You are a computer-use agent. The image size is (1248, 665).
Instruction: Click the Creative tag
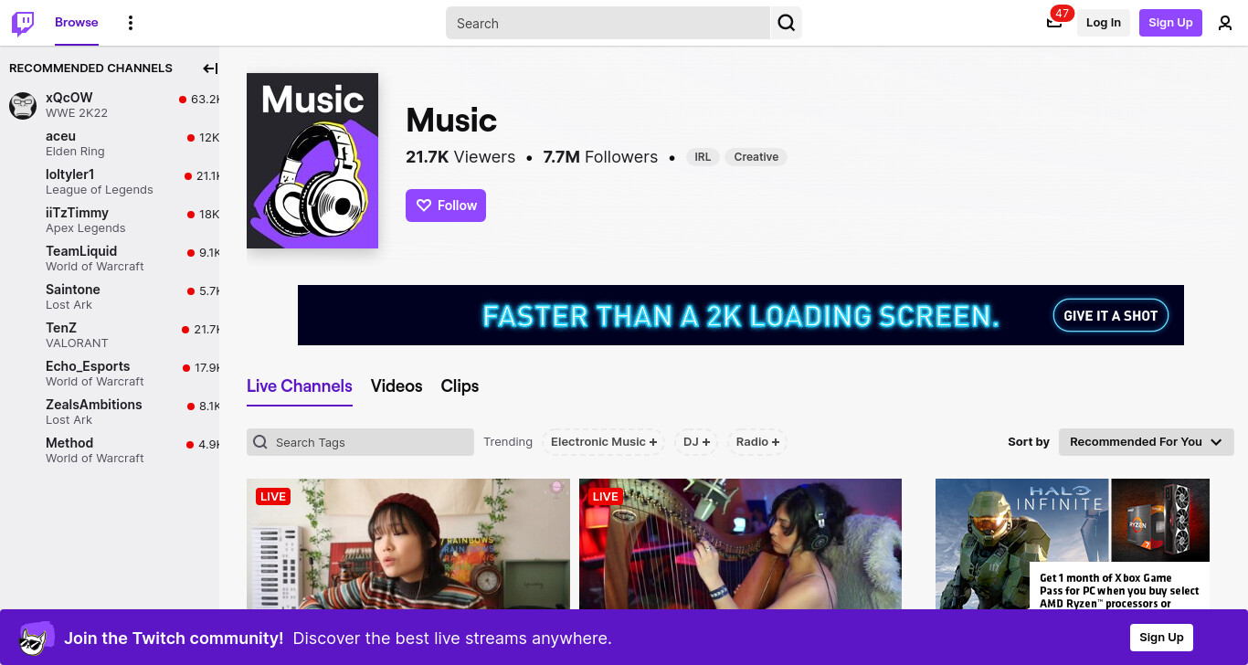[756, 157]
